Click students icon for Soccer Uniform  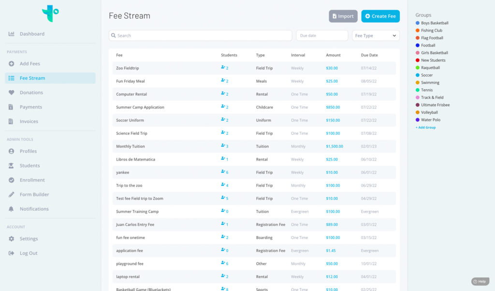pos(223,120)
